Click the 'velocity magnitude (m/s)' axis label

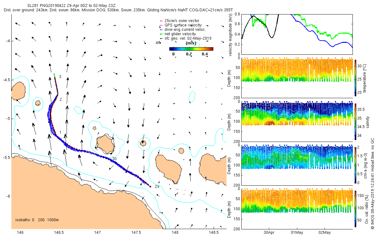[x=230, y=35]
